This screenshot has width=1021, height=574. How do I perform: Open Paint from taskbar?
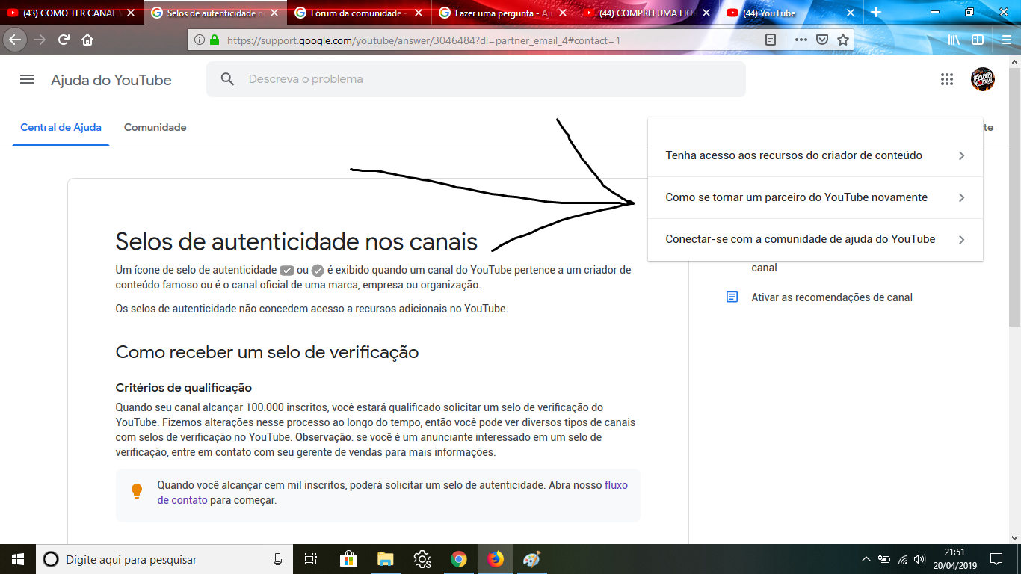(x=531, y=559)
